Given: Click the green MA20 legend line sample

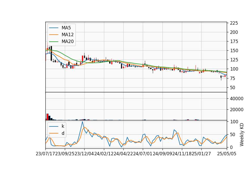Looking at the screenshot, I should tap(54, 42).
